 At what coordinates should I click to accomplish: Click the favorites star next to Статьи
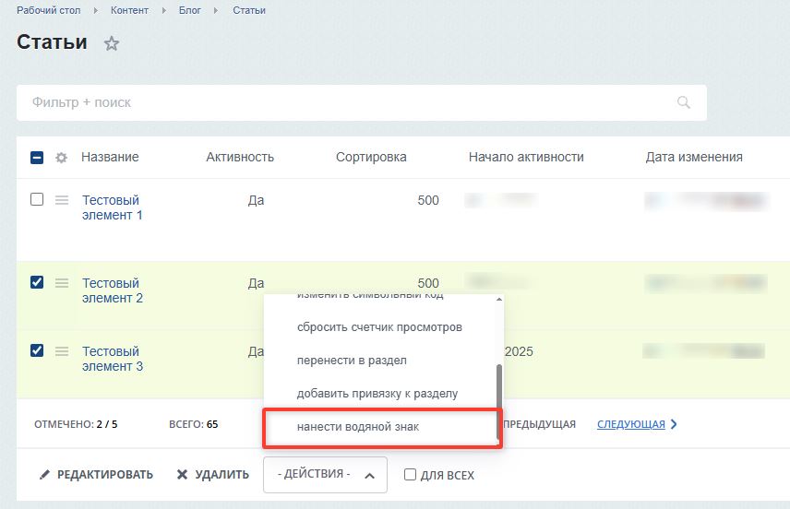[112, 43]
